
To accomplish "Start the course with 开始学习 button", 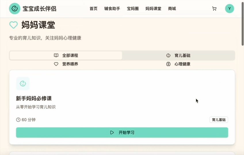I will 122,133.
